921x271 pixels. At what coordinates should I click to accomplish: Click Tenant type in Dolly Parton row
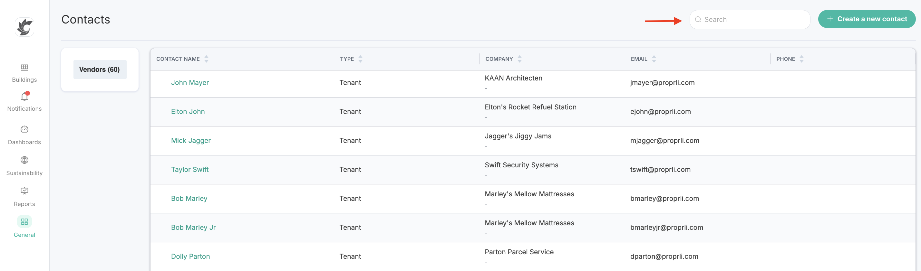(350, 257)
